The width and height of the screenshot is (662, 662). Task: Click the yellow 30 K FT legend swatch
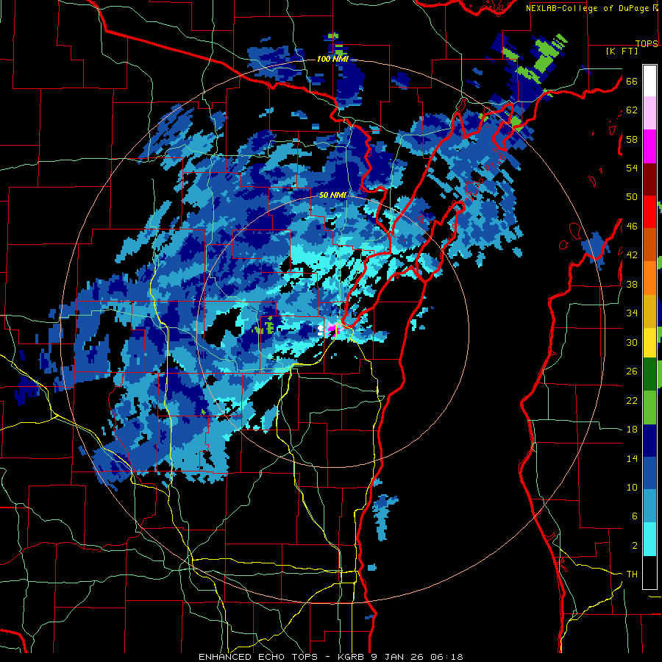click(x=649, y=342)
